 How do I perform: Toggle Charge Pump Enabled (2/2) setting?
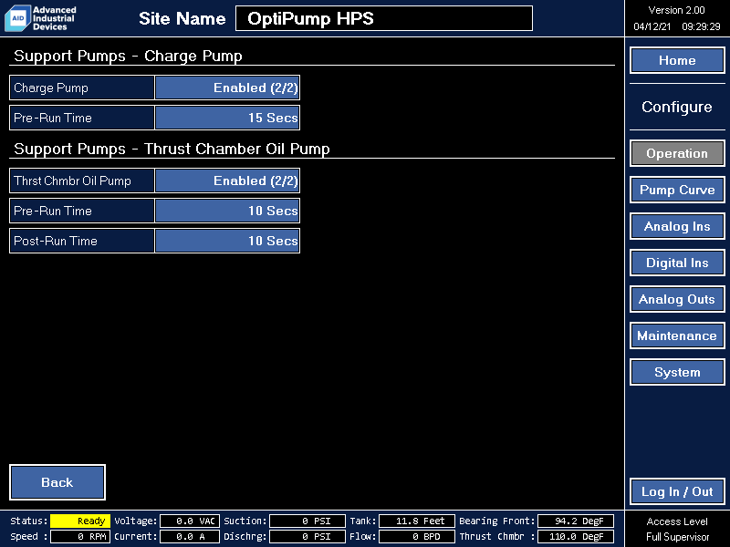[x=227, y=88]
